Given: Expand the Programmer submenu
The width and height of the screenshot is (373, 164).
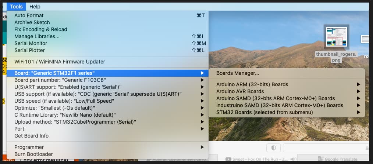Looking at the screenshot, I should click(x=107, y=147).
